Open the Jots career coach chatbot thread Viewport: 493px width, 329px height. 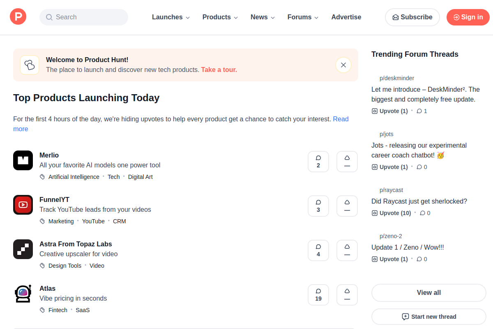419,150
